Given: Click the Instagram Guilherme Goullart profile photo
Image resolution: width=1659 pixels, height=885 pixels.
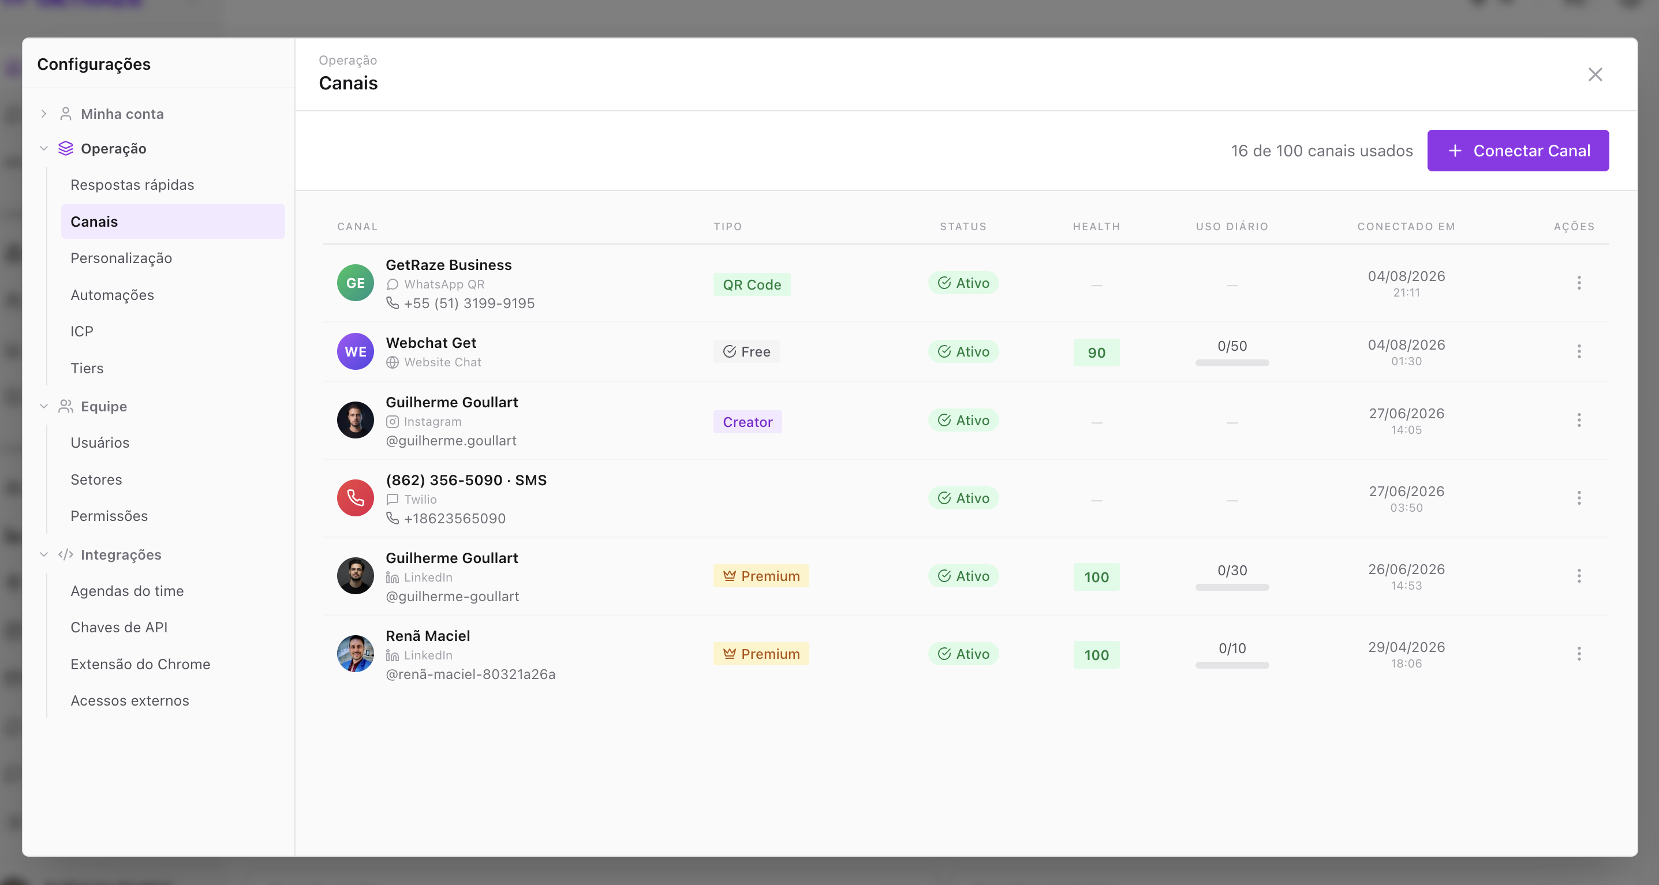Looking at the screenshot, I should tap(356, 421).
